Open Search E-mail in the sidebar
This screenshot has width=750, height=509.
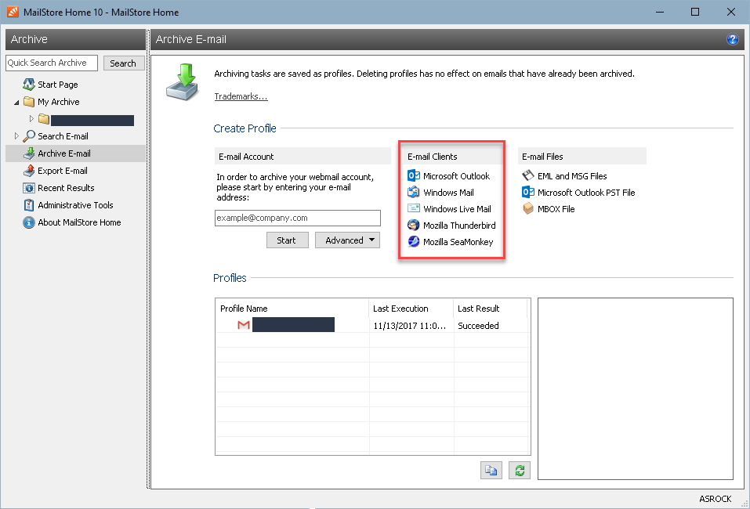(x=63, y=136)
